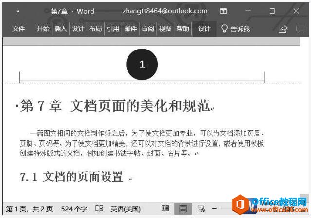311x218 pixels.
Task: Click the Share icon in ribbon
Action: [x=283, y=29]
